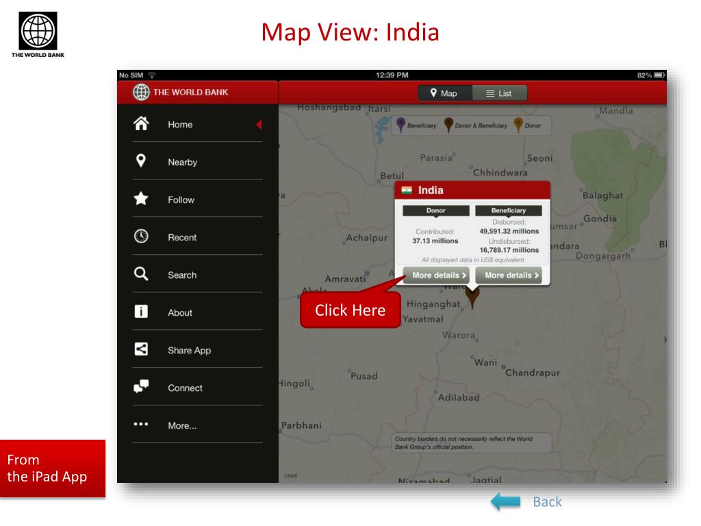This screenshot has height=526, width=701.
Task: Click the orange Donor legend pin
Action: (519, 125)
